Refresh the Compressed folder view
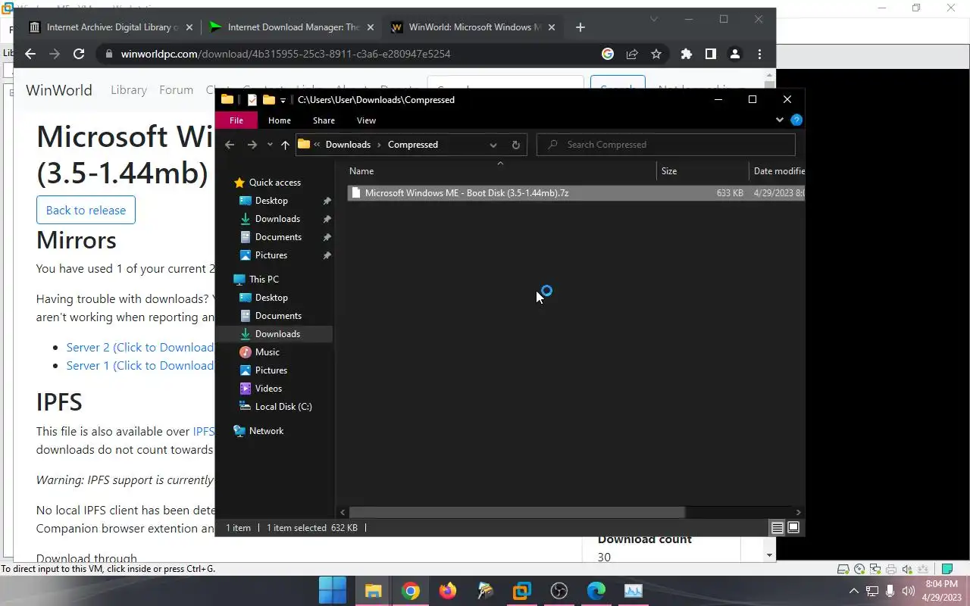The width and height of the screenshot is (970, 606). tap(516, 145)
